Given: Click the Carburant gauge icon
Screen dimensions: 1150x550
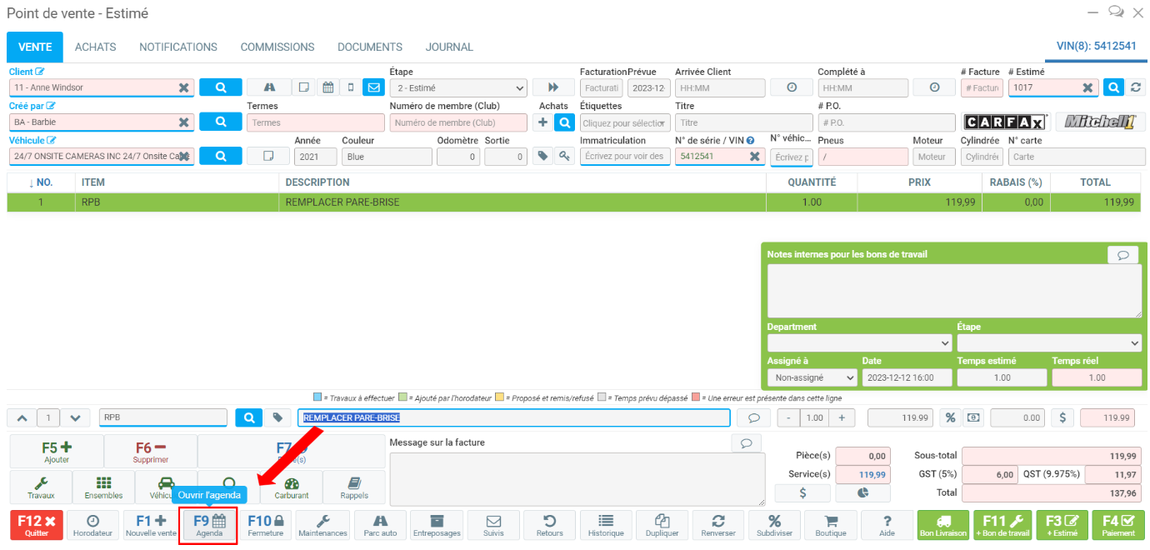Looking at the screenshot, I should (x=292, y=487).
